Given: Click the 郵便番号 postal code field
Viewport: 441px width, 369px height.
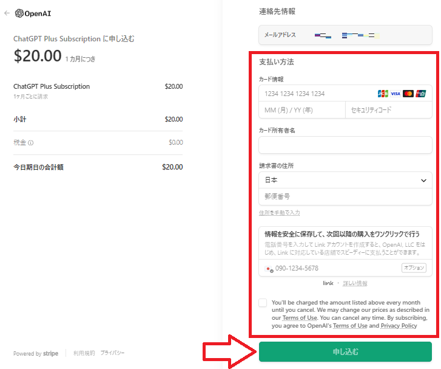Looking at the screenshot, I should point(345,196).
